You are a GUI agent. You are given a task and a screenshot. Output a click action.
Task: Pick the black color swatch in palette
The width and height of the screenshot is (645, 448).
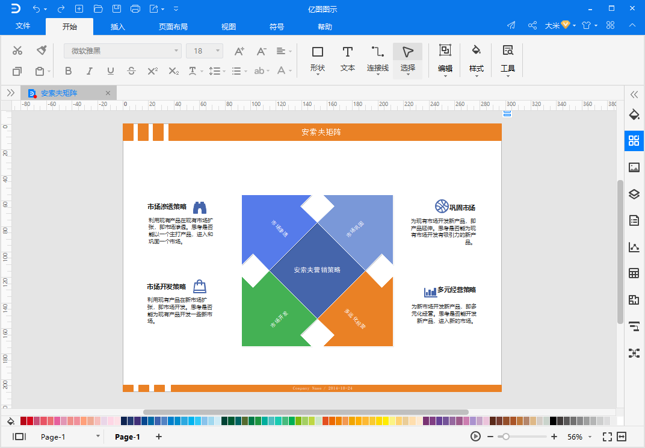click(x=554, y=421)
